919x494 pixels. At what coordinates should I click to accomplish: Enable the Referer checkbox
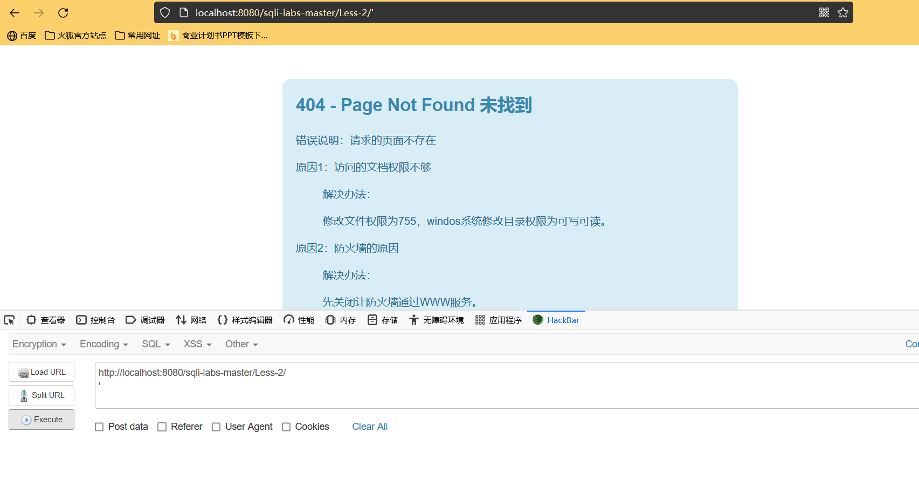(x=162, y=427)
